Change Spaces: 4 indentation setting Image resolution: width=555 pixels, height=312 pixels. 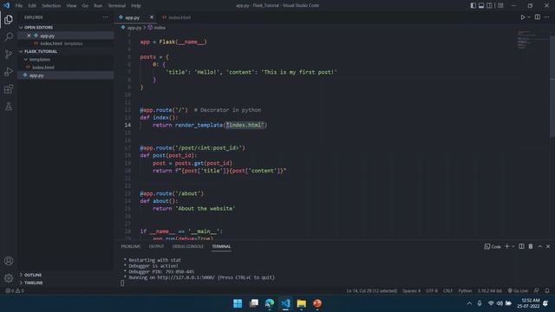411,291
